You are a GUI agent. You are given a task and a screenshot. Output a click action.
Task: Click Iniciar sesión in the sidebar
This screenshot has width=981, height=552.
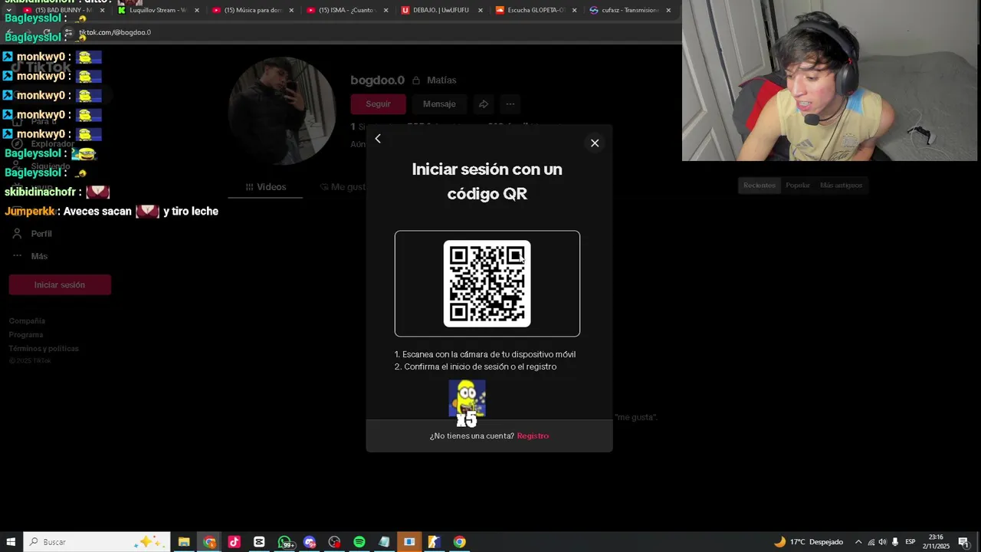(x=60, y=285)
